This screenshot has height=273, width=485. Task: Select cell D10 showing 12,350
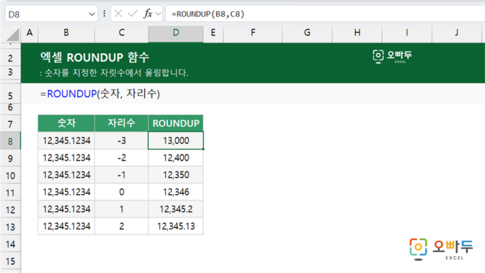(176, 175)
